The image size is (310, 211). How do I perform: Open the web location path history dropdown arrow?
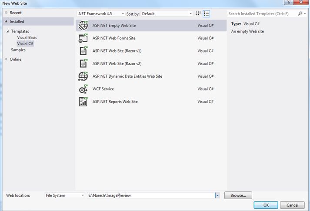click(x=217, y=195)
